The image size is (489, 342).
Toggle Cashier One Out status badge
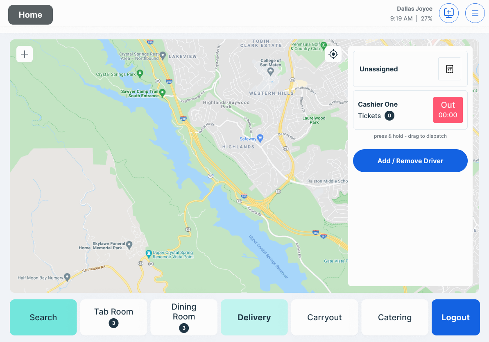point(448,109)
